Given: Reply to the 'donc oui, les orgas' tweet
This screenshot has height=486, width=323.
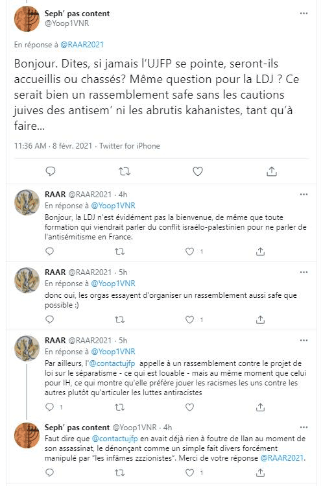Looking at the screenshot, I should tap(49, 319).
